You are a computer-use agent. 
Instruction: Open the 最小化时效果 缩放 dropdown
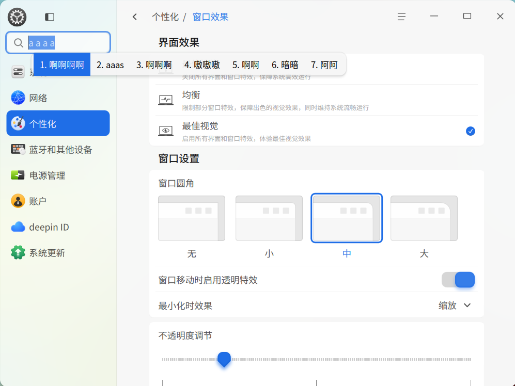[455, 305]
